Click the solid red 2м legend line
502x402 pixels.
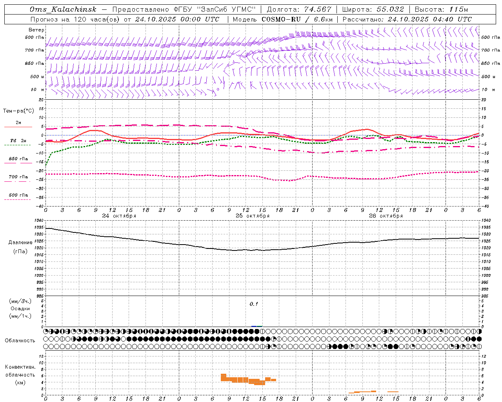(x=18, y=127)
